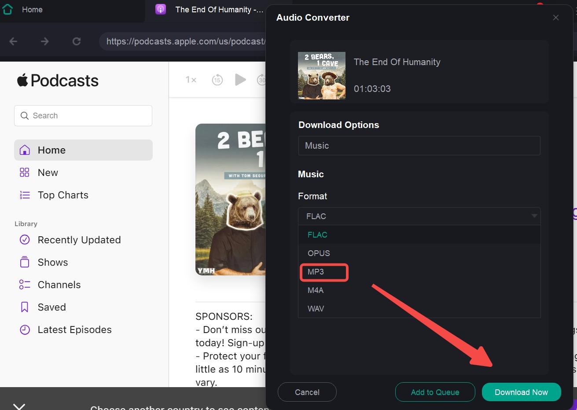Go back with the browser back arrow
The height and width of the screenshot is (410, 577).
[x=13, y=41]
